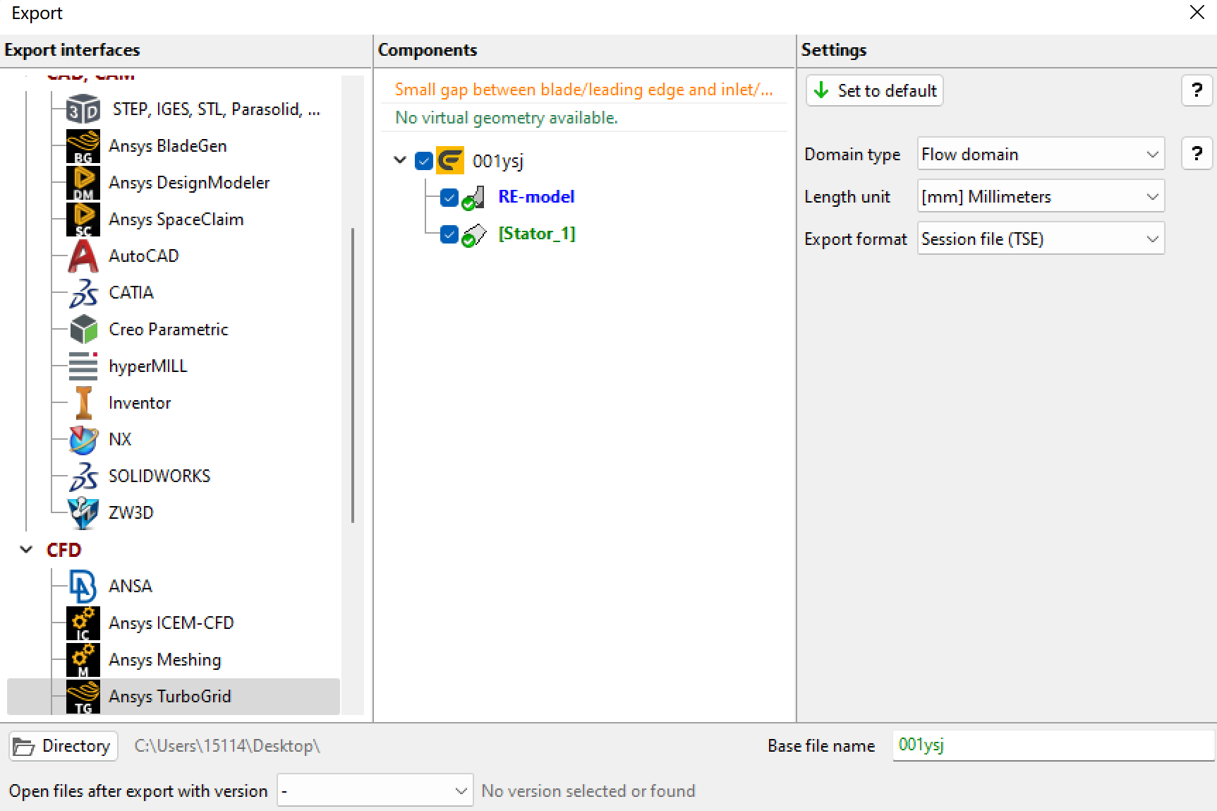Select Ansys TurboGrid interface
This screenshot has width=1217, height=811.
click(x=170, y=697)
